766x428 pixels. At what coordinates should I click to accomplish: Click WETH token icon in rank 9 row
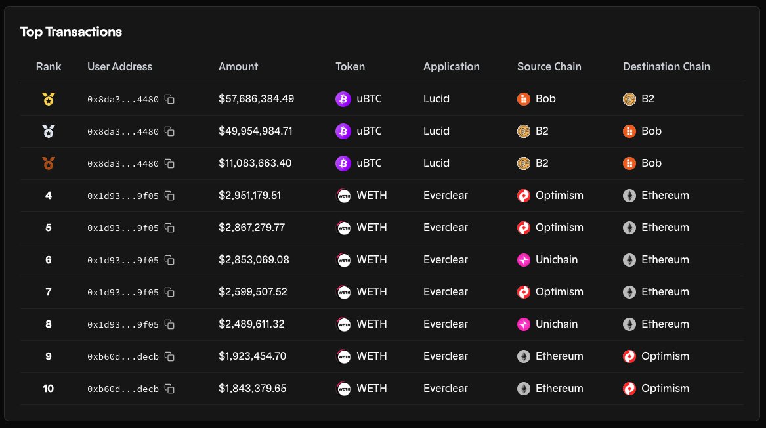(344, 356)
